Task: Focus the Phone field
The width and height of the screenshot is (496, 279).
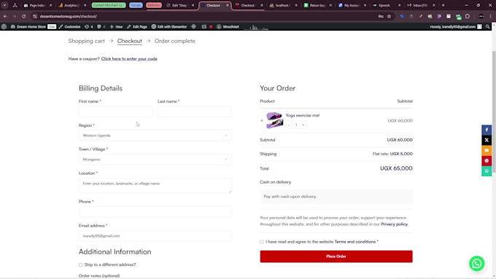Action: (155, 212)
